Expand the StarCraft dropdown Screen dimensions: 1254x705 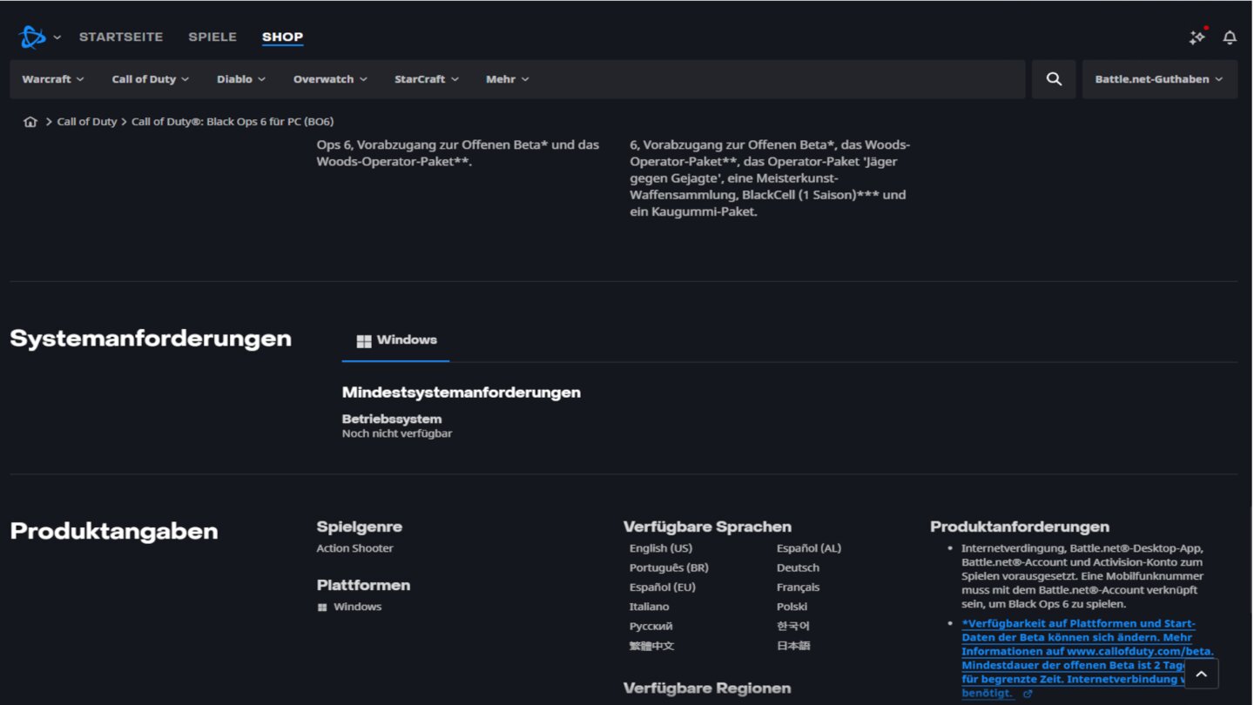pos(426,79)
